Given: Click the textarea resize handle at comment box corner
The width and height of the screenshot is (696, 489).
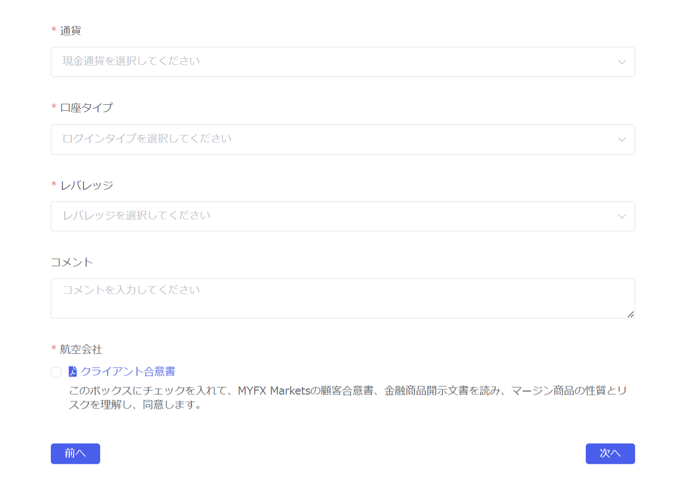Looking at the screenshot, I should pyautogui.click(x=632, y=315).
